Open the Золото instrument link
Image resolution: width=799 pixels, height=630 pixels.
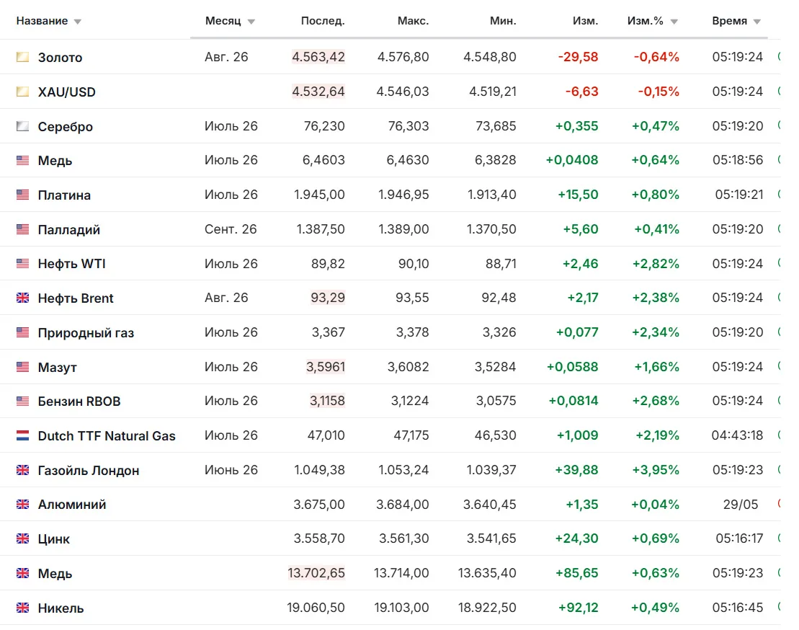pyautogui.click(x=60, y=57)
